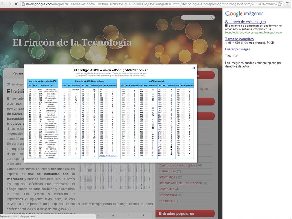The image size is (292, 219).
Task: Click the browser forward arrow
Action: pos(9,4)
